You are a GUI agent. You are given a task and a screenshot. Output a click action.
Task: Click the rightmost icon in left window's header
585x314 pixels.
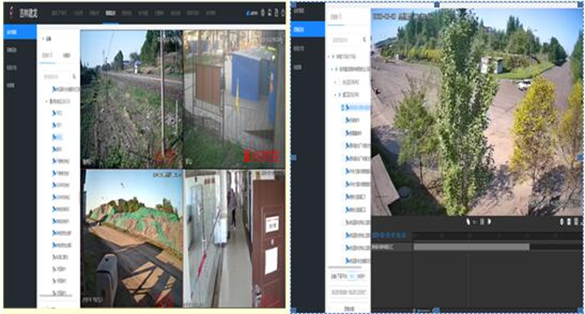282,13
